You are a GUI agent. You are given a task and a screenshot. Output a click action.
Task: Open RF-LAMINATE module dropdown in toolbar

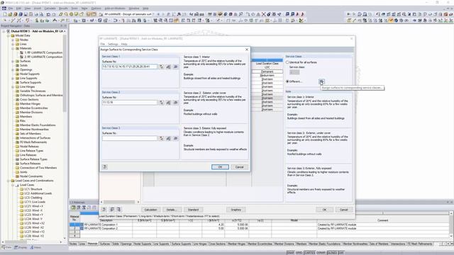pos(153,14)
